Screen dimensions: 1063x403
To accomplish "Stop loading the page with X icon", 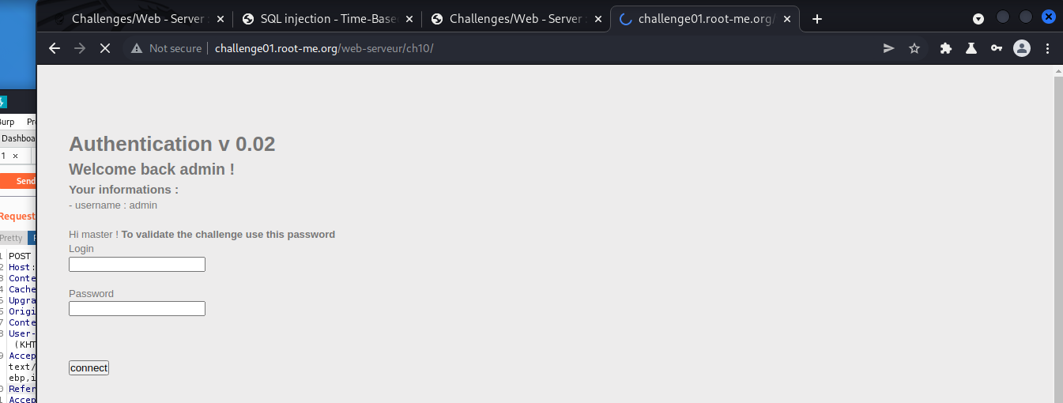I will (x=104, y=48).
